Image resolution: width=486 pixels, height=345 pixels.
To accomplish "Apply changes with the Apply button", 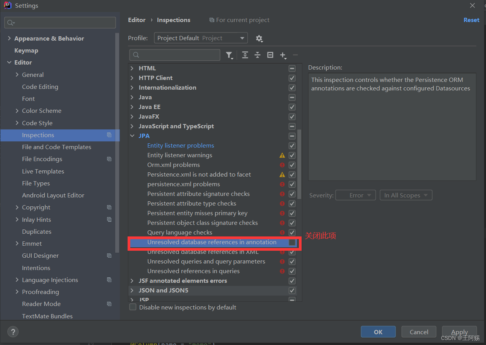I will tap(459, 331).
